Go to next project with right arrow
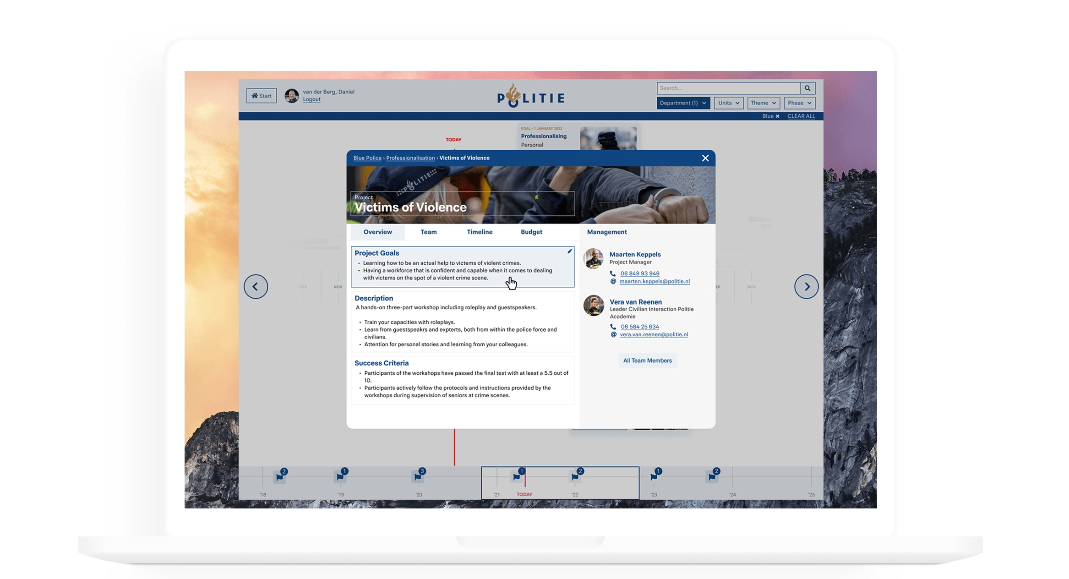 pos(806,287)
